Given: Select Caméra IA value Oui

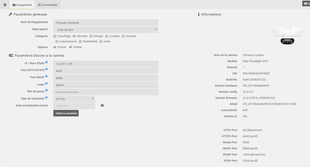Looking at the screenshot, I should 245,116.
